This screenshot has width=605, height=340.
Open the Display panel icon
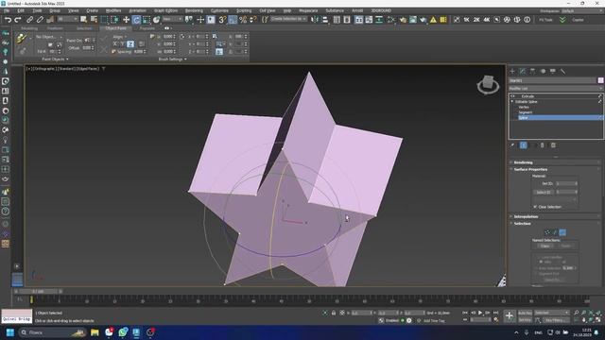coord(553,71)
